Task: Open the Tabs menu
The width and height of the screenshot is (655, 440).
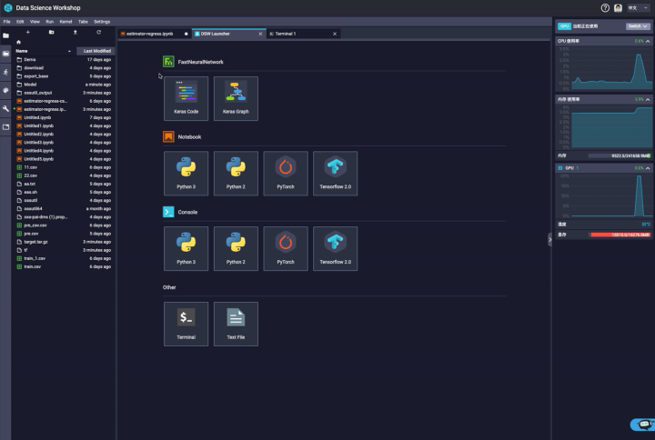Action: (83, 22)
